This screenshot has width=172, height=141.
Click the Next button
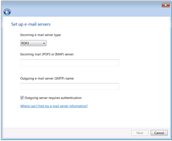140,133
